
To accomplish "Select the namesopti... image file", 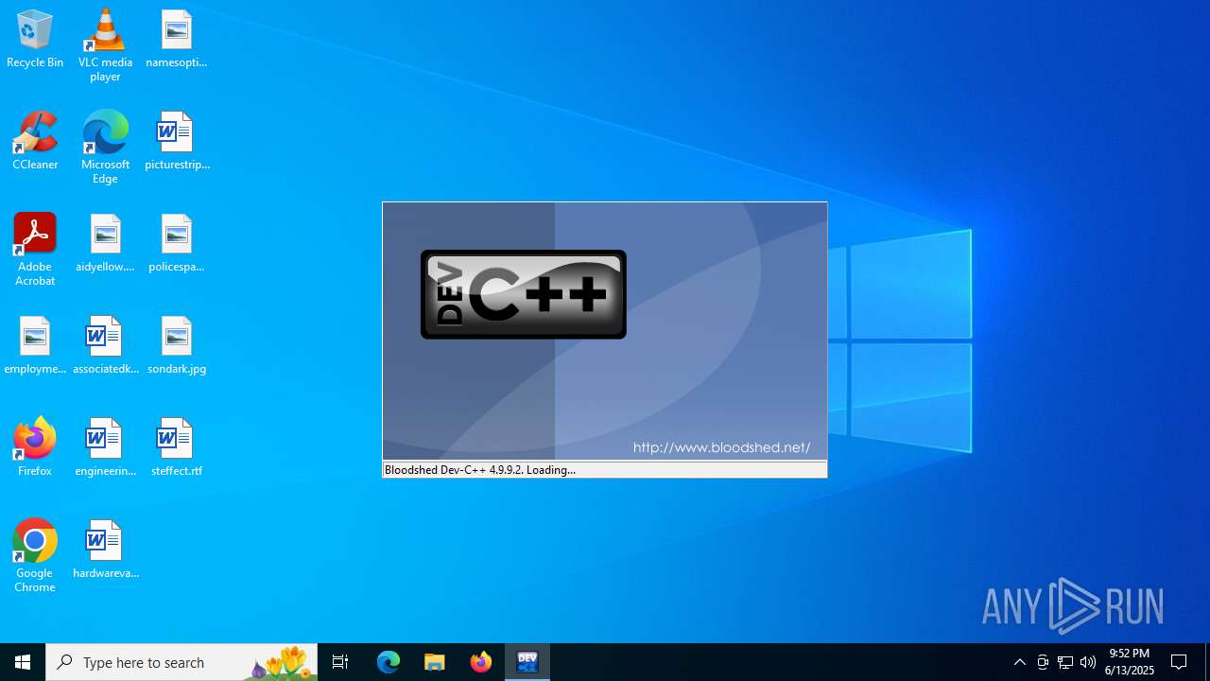I will pyautogui.click(x=176, y=39).
